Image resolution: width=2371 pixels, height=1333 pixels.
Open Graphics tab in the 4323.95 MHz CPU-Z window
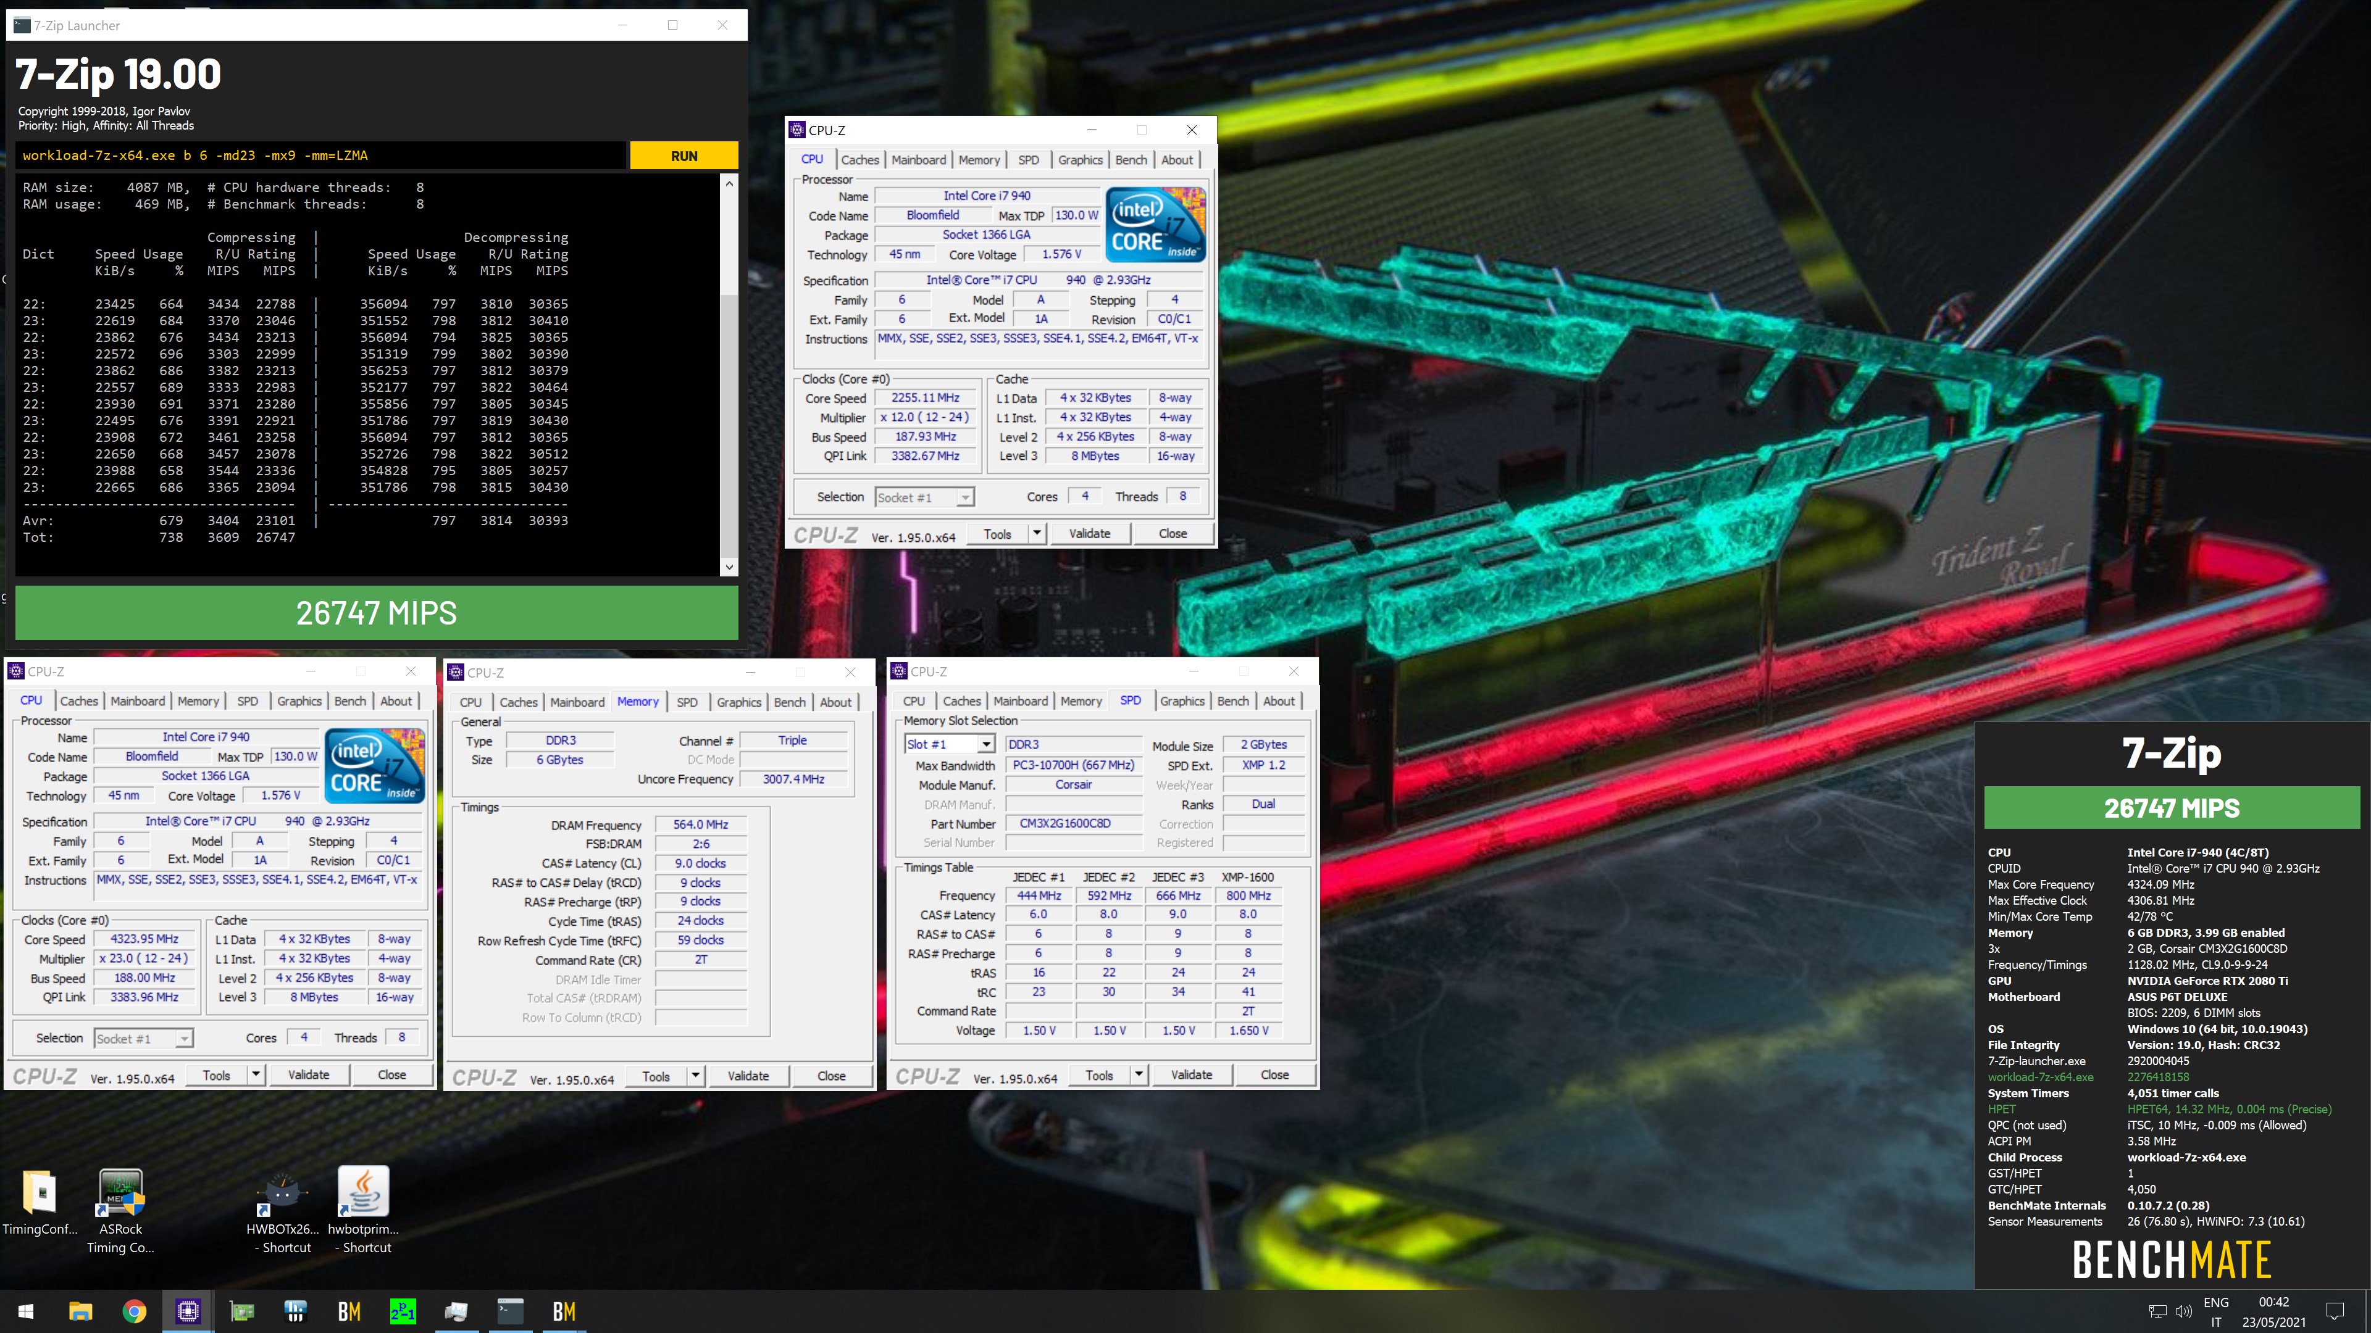point(300,701)
